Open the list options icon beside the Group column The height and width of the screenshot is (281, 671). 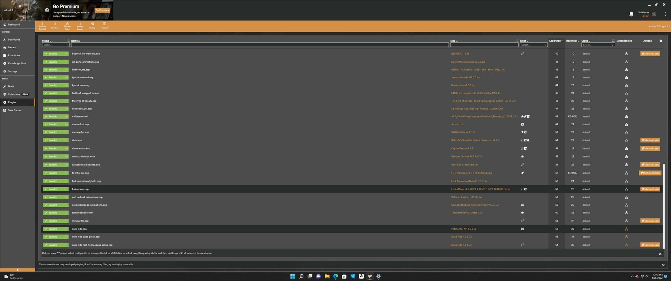[613, 41]
